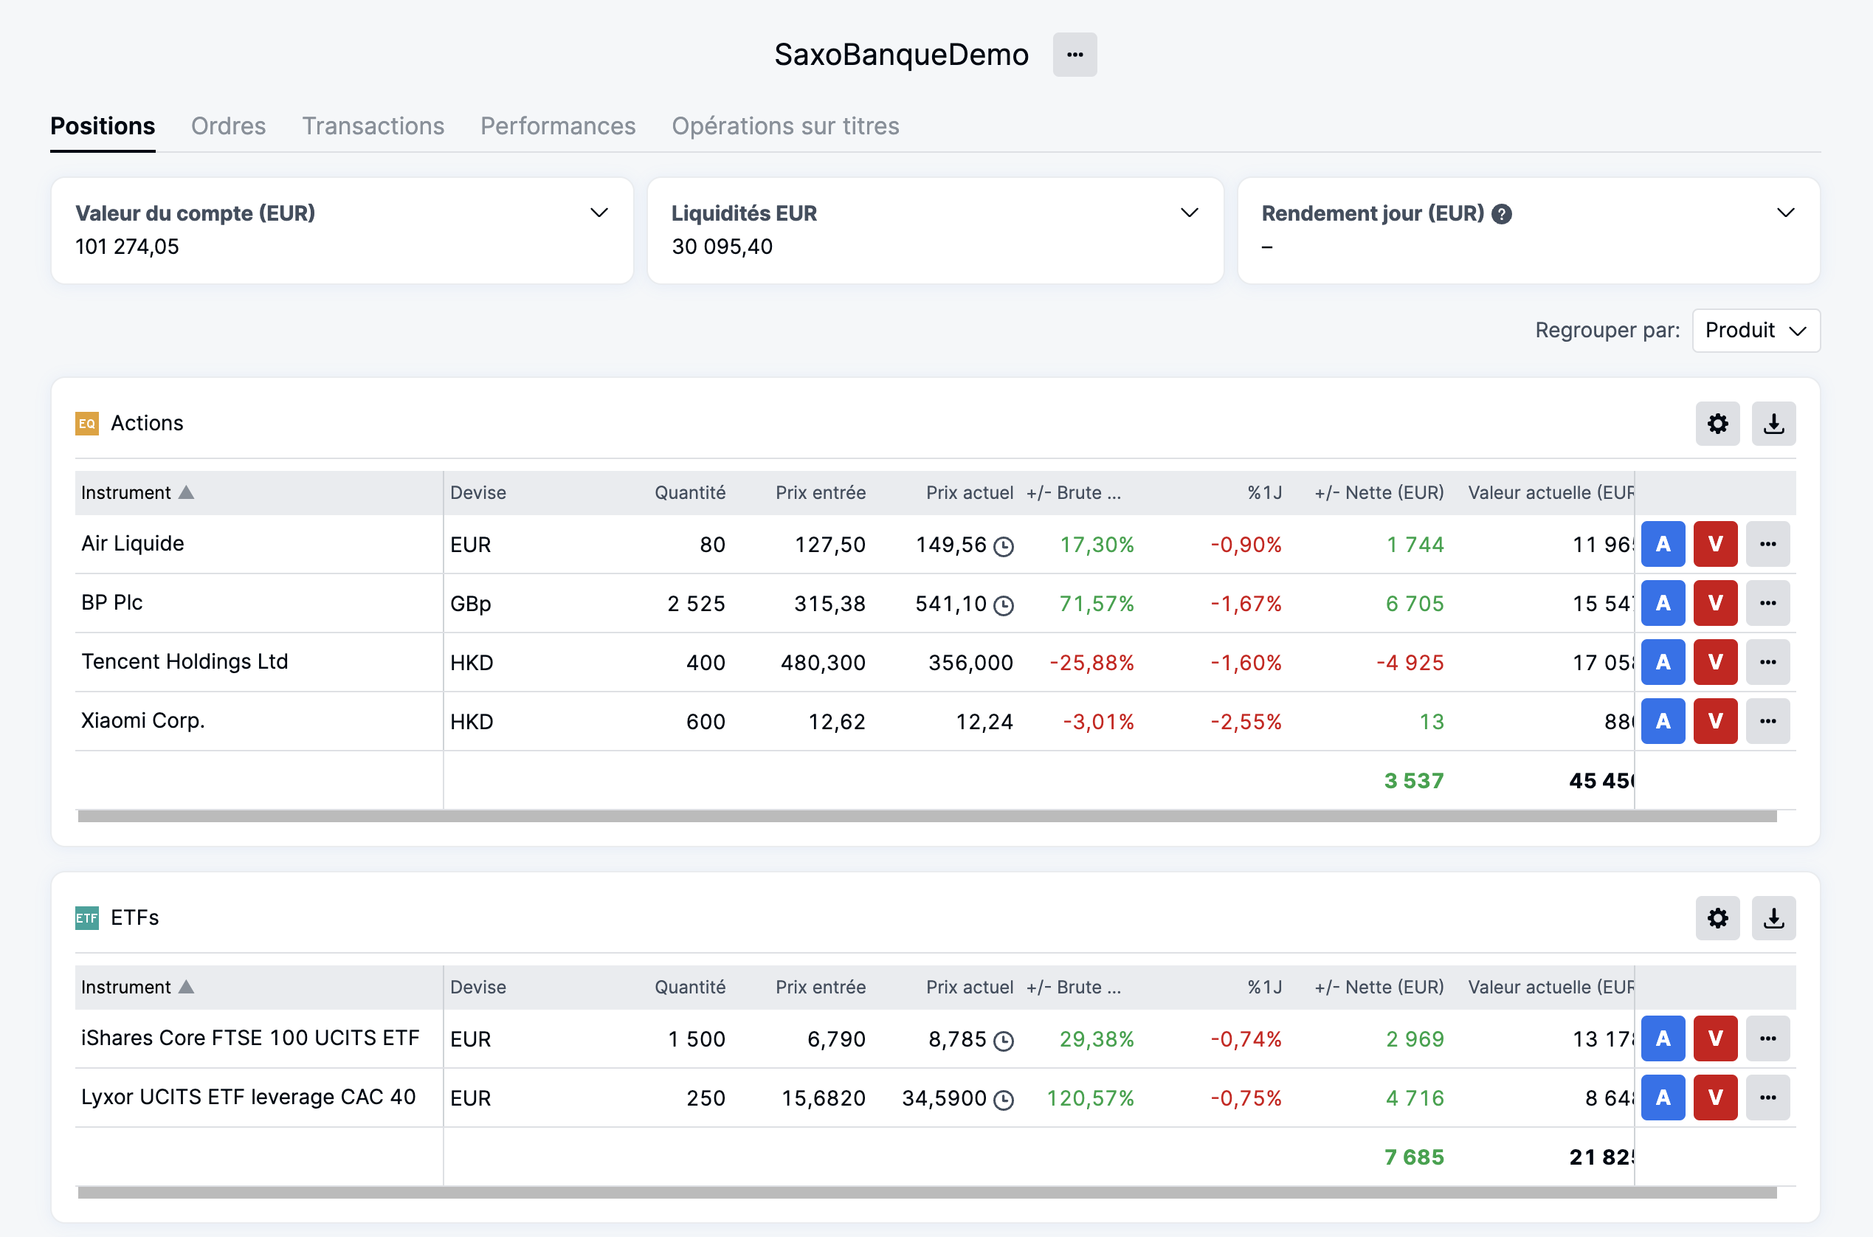Open the Actions table settings gear

(x=1717, y=424)
